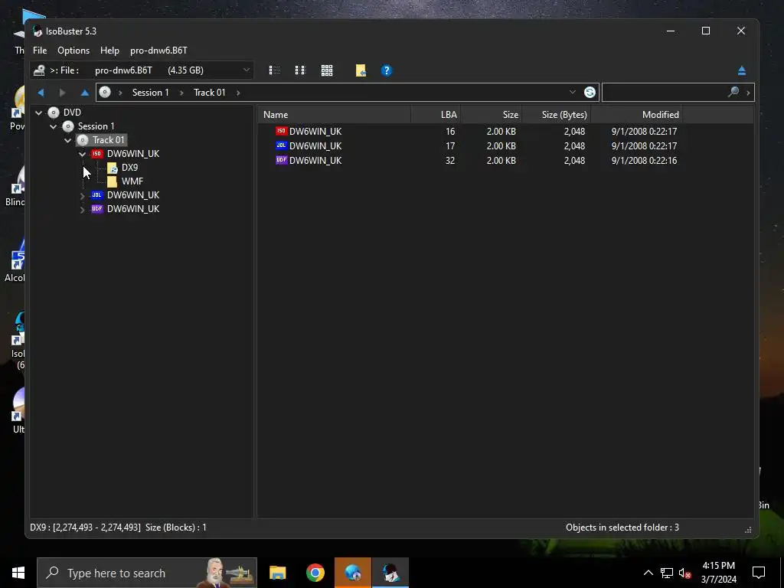
Task: Click the search magnifier icon
Action: 733,92
